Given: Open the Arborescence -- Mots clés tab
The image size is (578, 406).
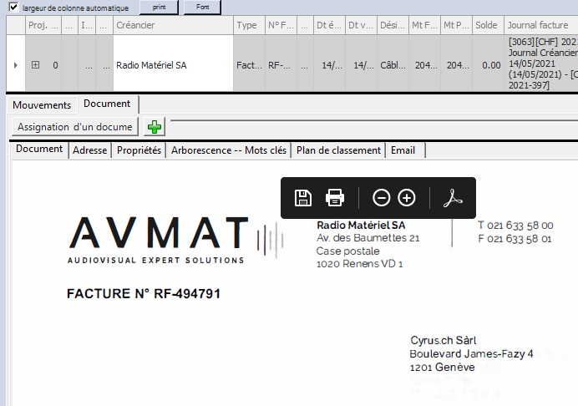Looking at the screenshot, I should pyautogui.click(x=229, y=150).
